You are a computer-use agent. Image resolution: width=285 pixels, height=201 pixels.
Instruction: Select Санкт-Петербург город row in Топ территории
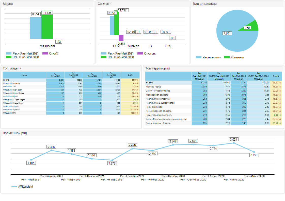(158, 91)
